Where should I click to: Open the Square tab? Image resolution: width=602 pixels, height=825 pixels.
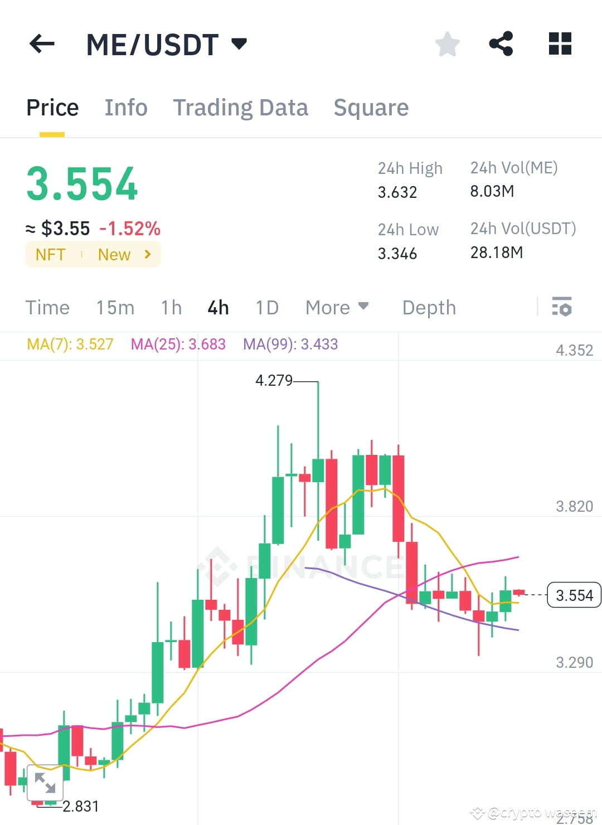point(371,107)
